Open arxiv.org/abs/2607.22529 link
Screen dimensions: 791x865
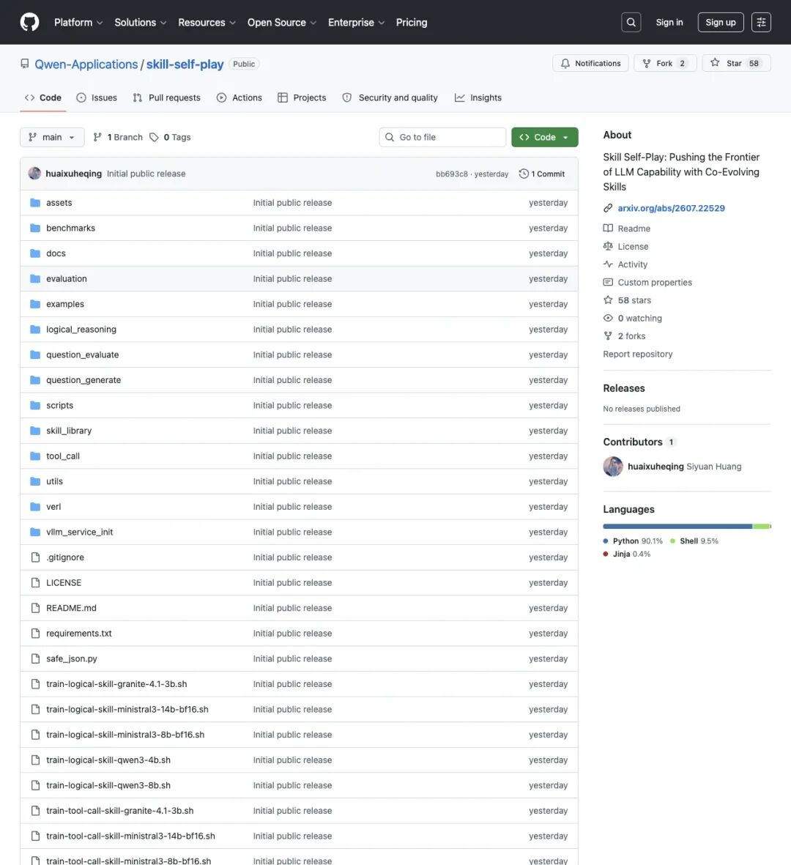(672, 208)
